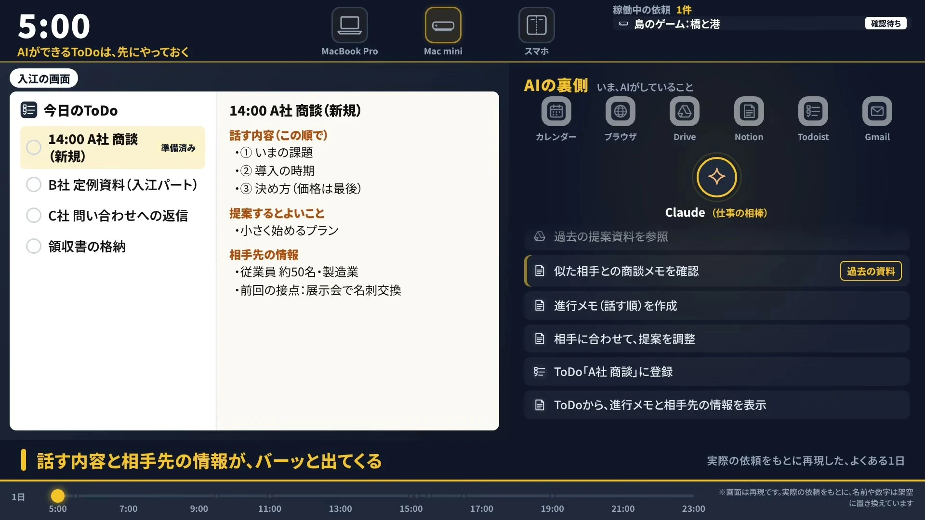Click the 稼働中の依頼 1件 header
Screen dimensions: 925x520
coord(652,10)
